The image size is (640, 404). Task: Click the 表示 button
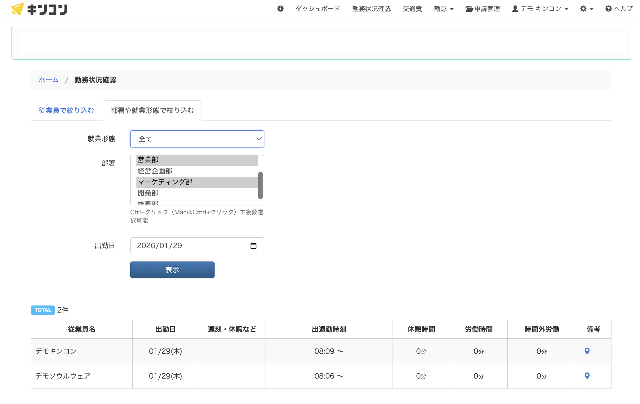pyautogui.click(x=172, y=270)
